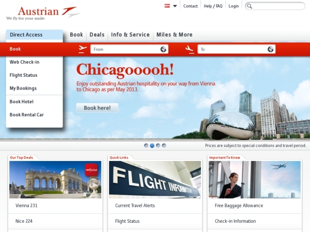Screen dimensions: 310x232
Task: Click the Austrian Airlines logo
Action: 43,13
